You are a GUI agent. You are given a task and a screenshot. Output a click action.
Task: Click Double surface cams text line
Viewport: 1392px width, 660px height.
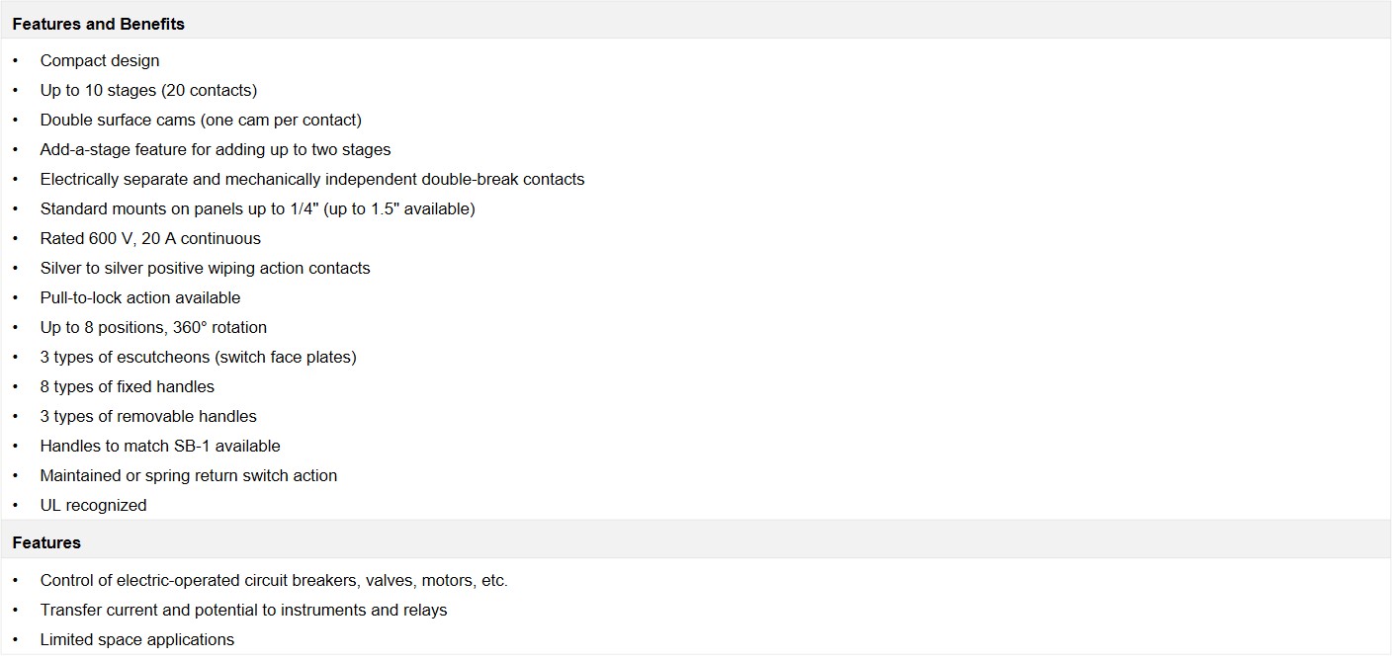click(201, 120)
